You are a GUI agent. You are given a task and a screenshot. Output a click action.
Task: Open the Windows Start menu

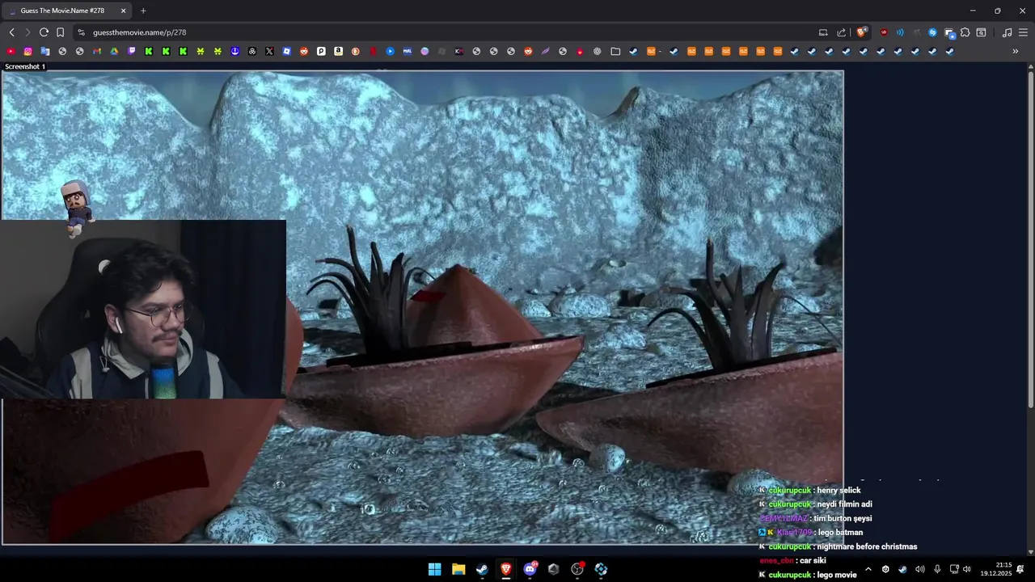coord(434,569)
